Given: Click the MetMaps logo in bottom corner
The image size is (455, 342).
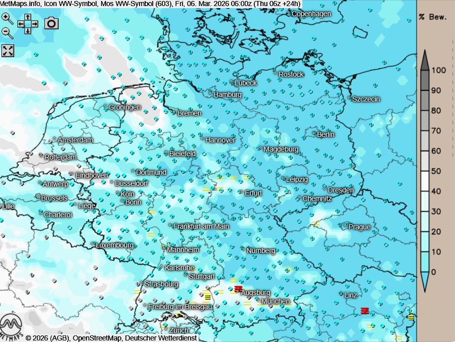Looking at the screenshot, I should [11, 327].
